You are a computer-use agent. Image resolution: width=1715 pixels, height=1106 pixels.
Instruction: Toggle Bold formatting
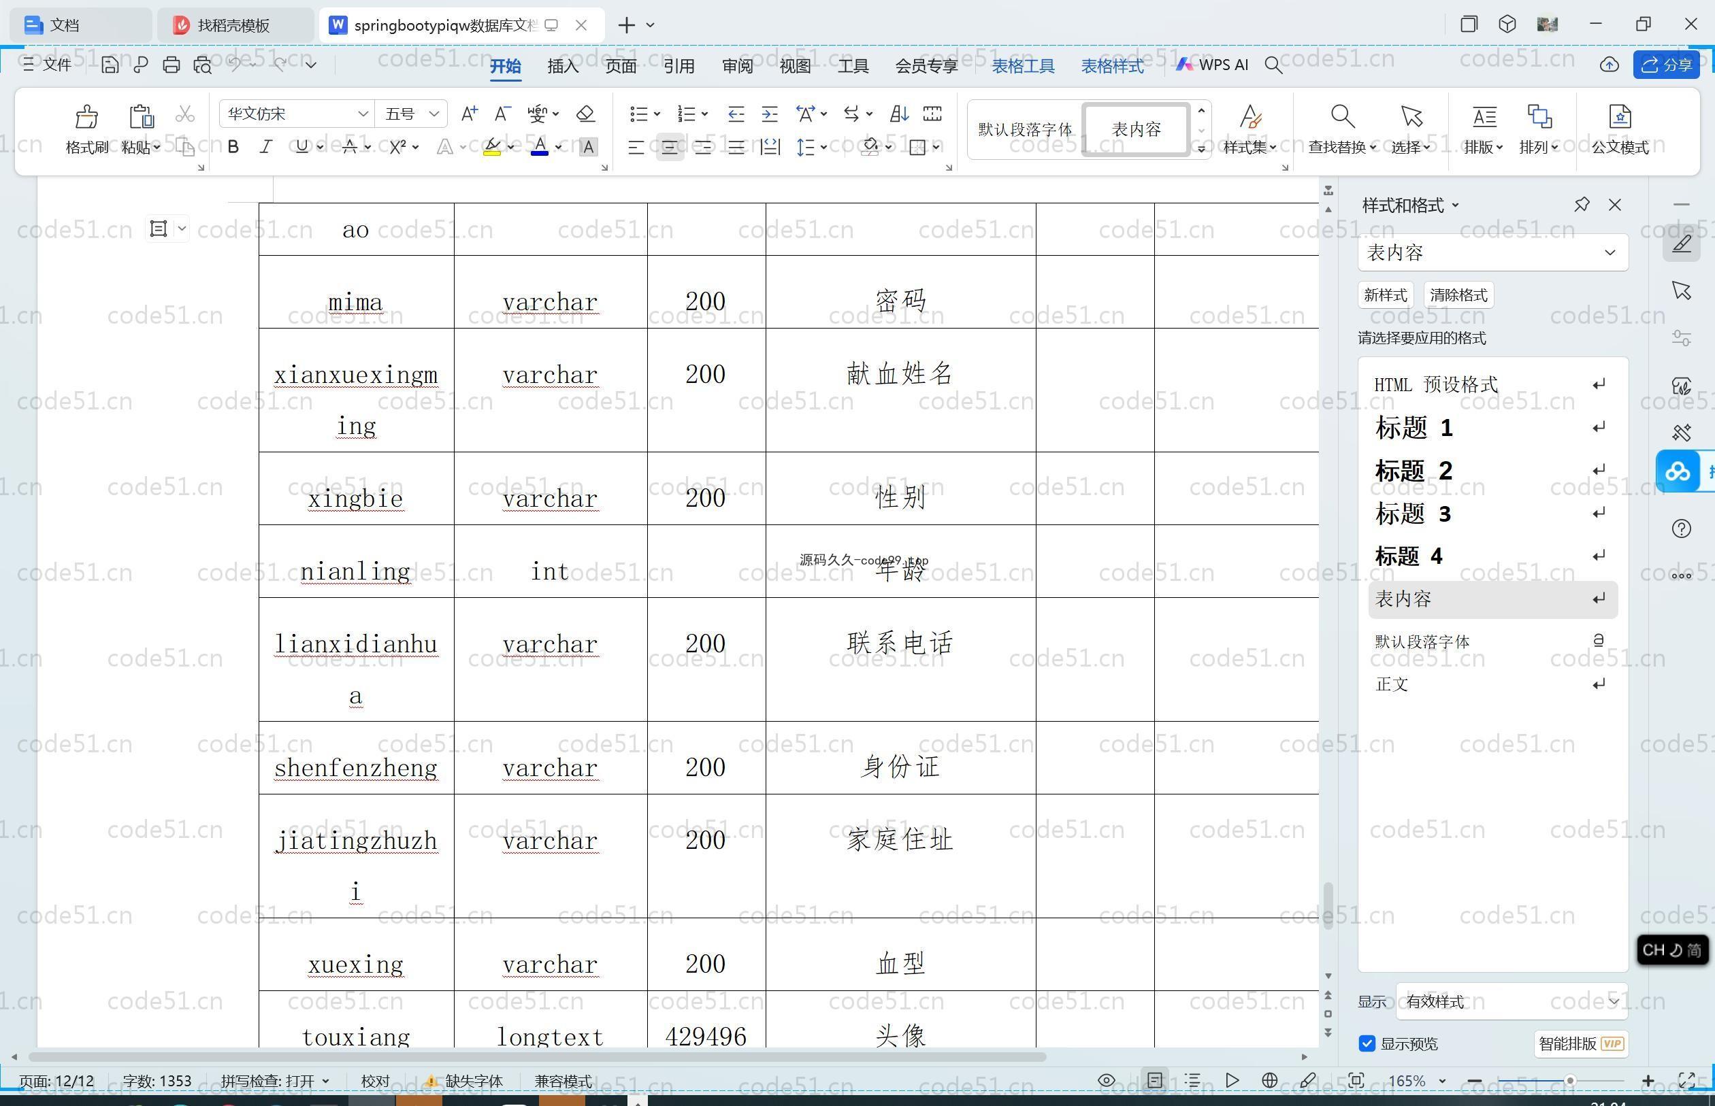coord(233,147)
